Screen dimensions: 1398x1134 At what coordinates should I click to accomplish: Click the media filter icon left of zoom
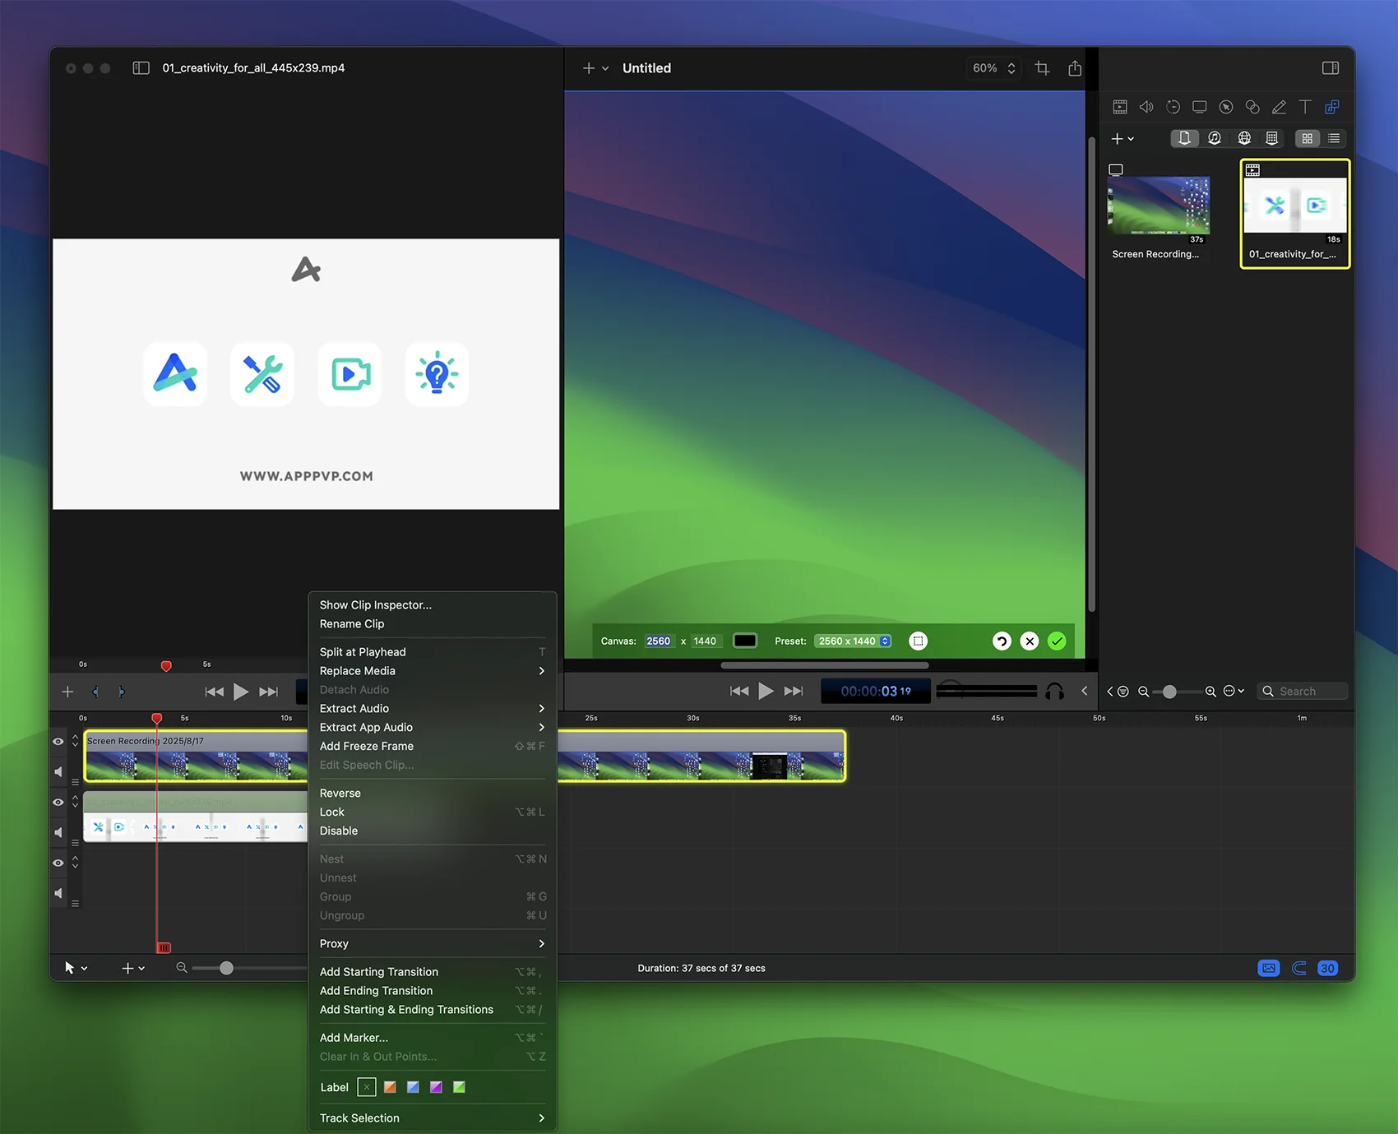1123,692
